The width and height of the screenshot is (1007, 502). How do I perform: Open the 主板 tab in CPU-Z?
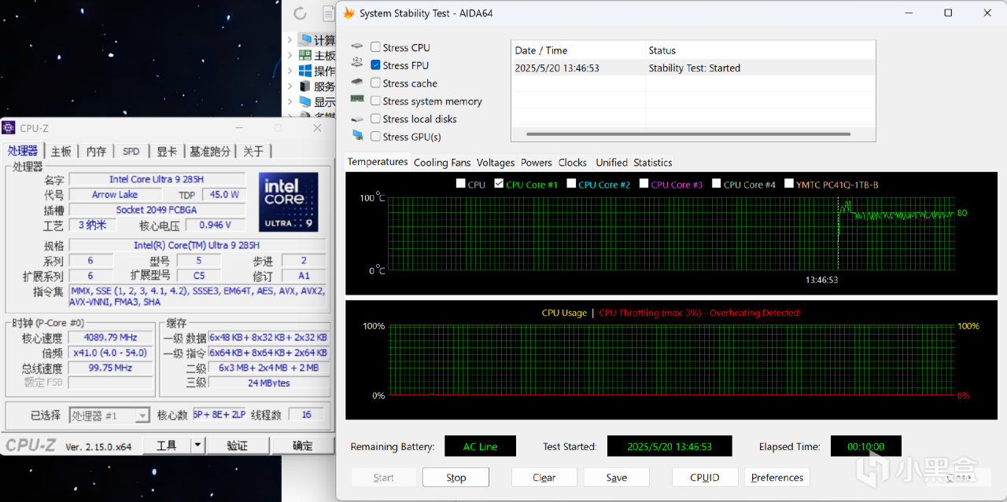(61, 152)
